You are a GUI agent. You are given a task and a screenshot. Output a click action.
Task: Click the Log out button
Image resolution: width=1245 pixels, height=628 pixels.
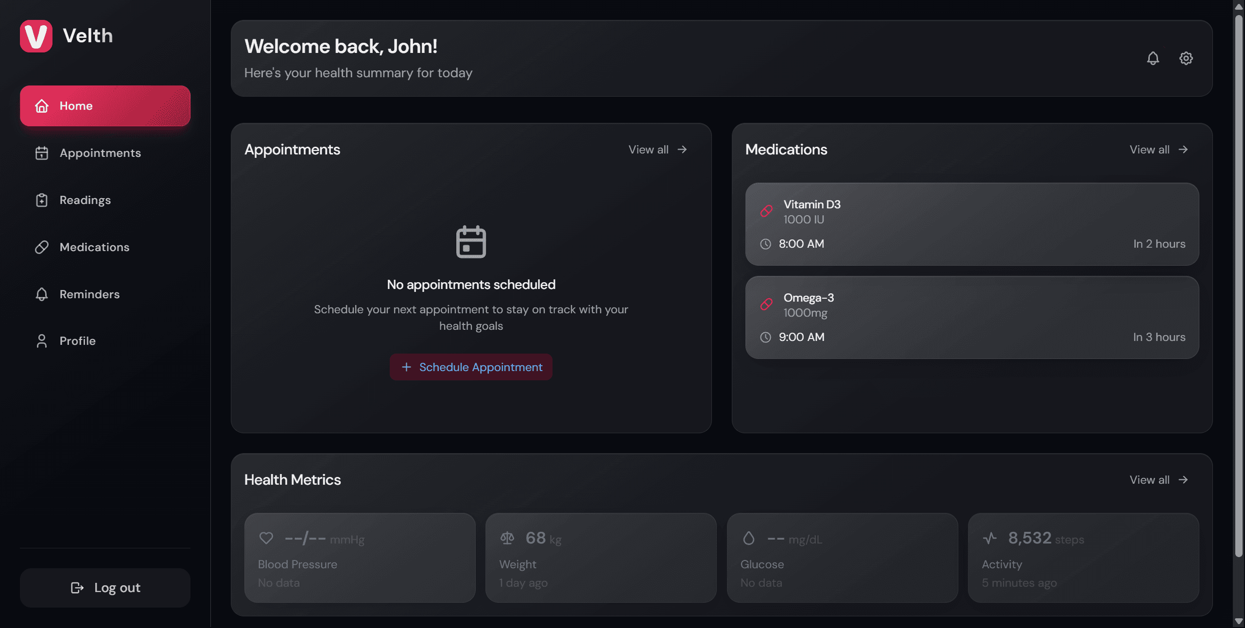(105, 588)
